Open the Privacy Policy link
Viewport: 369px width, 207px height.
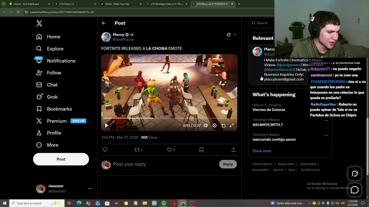pyautogui.click(x=286, y=164)
